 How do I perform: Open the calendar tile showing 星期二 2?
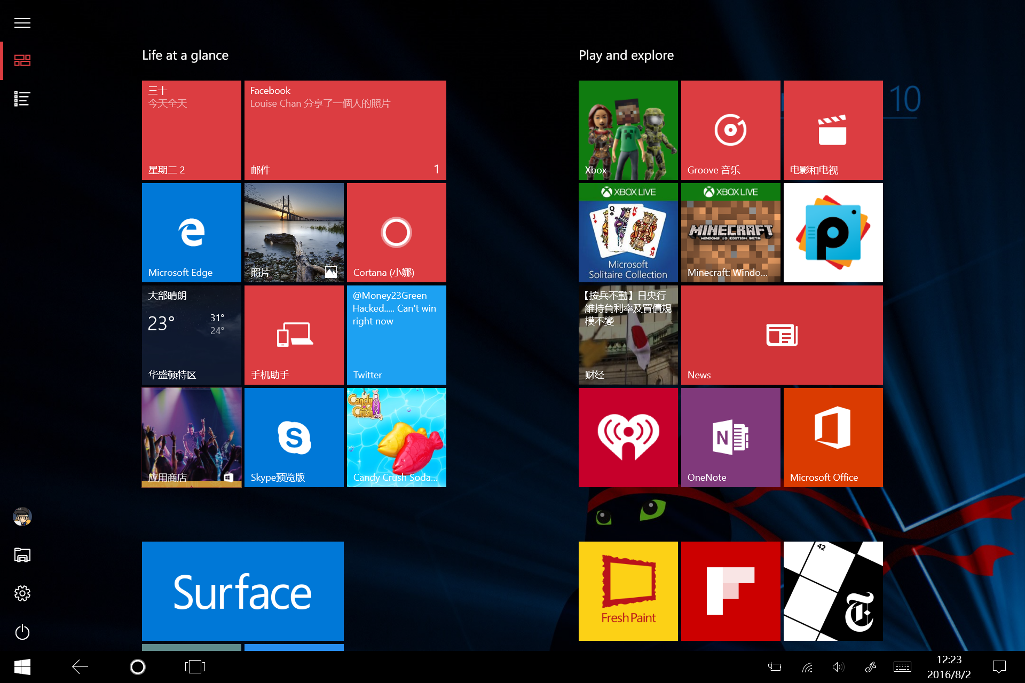pos(191,130)
